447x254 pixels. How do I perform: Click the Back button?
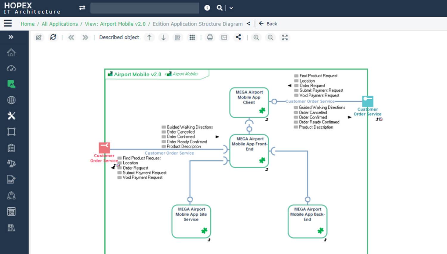point(268,23)
